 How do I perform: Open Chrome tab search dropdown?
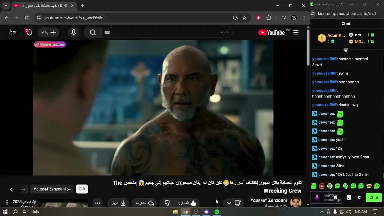pos(6,5)
